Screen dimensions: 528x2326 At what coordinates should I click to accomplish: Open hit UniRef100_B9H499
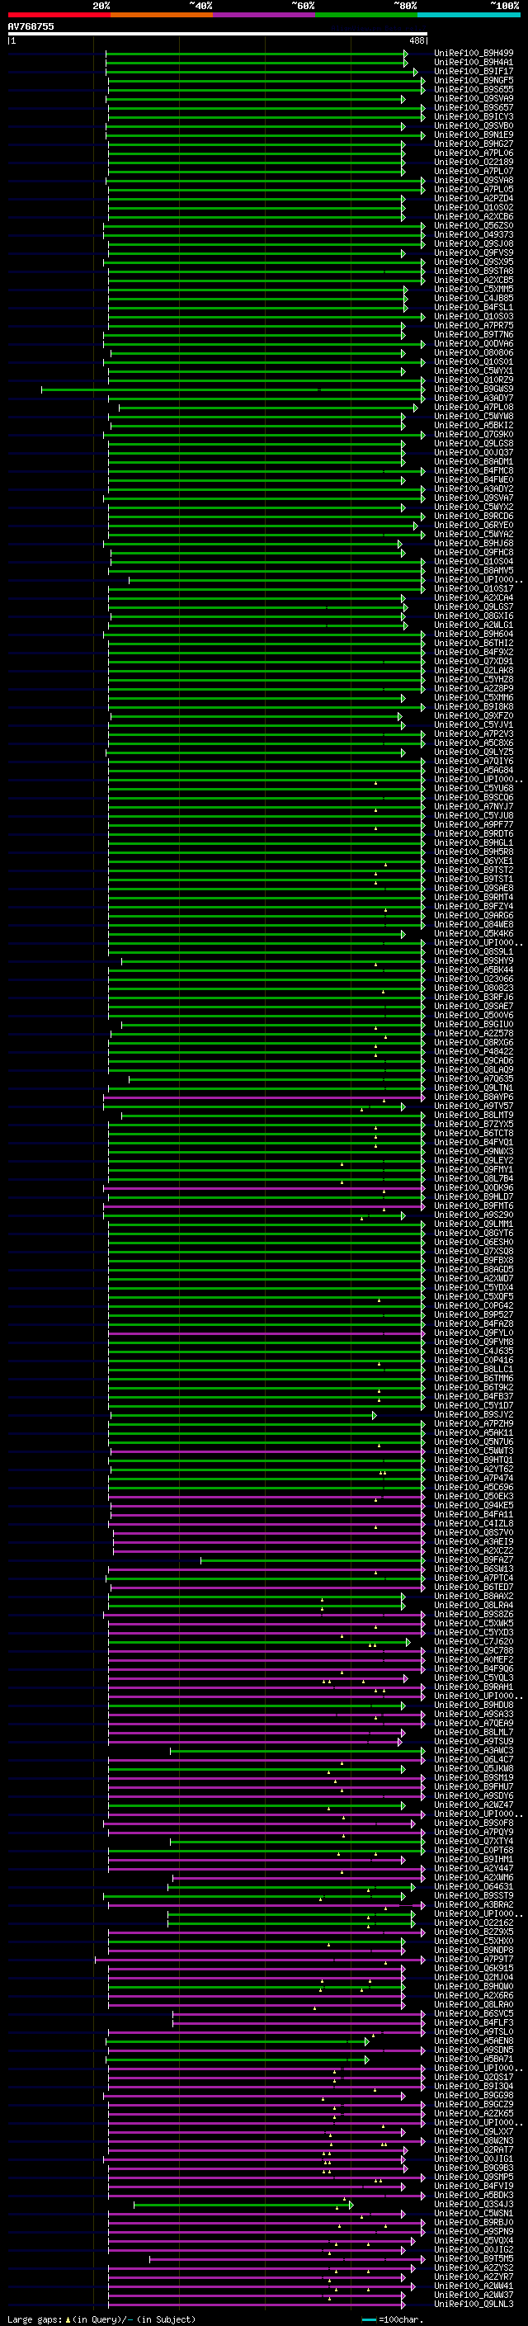(x=474, y=54)
